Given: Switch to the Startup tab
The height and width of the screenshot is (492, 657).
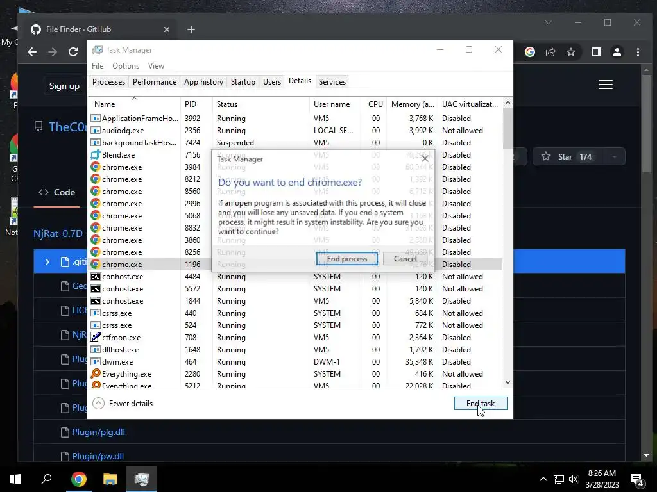Looking at the screenshot, I should (243, 81).
